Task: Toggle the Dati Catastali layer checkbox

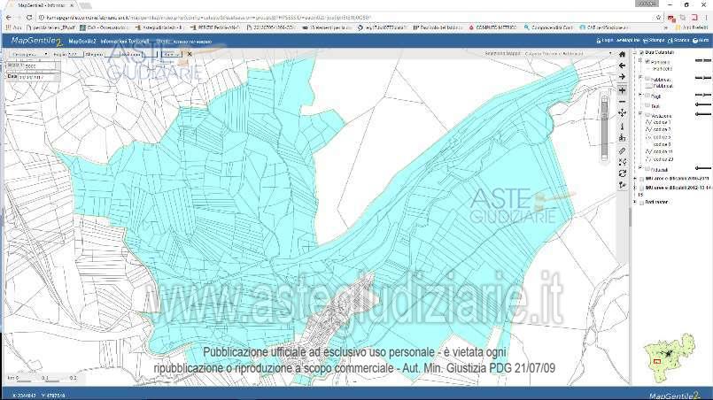Action: (x=641, y=54)
